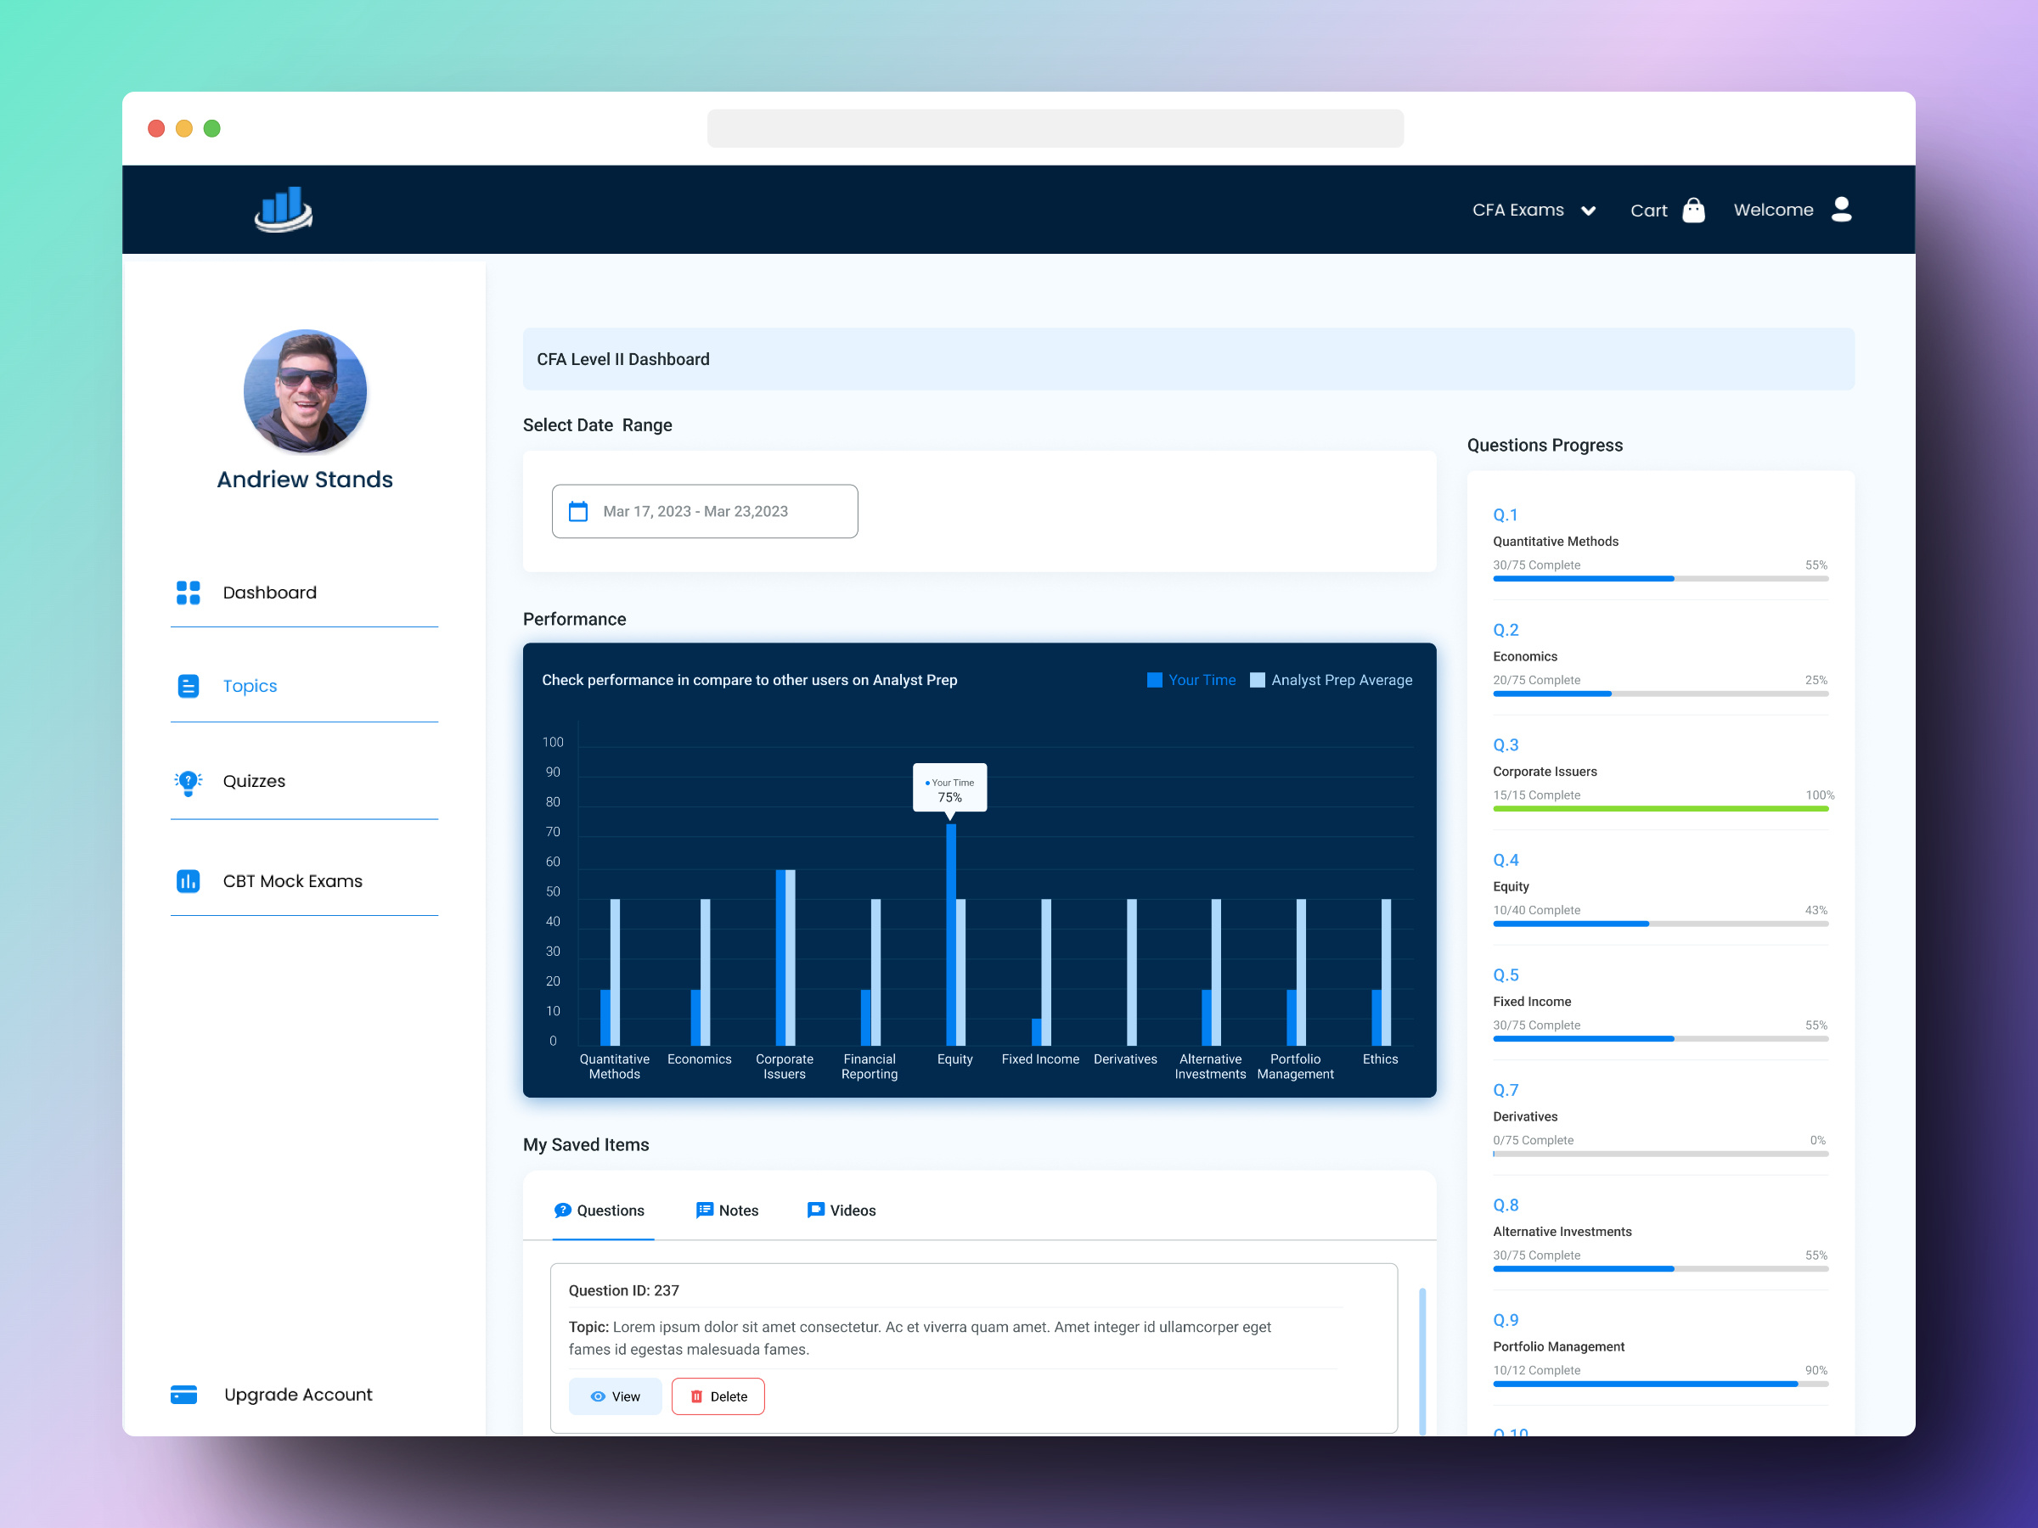Open the shopping Cart bag icon
Viewport: 2038px width, 1528px height.
point(1693,210)
